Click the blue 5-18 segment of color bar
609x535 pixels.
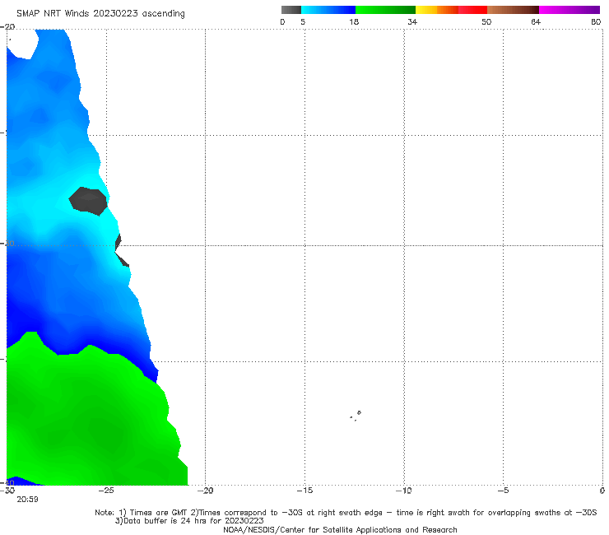click(x=328, y=10)
